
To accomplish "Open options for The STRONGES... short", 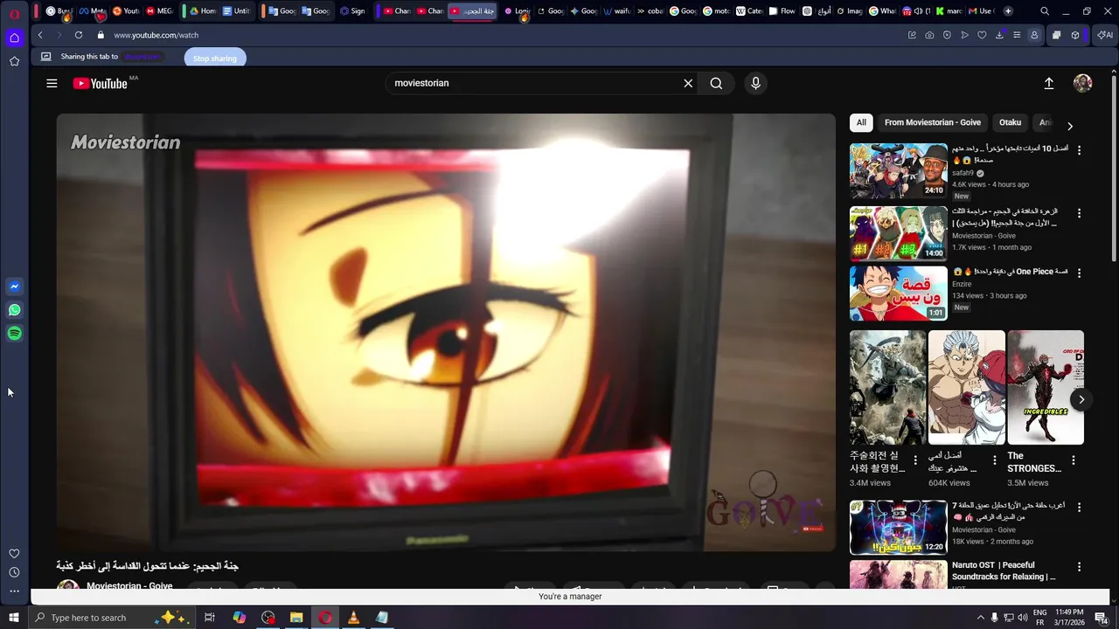I will (1074, 460).
